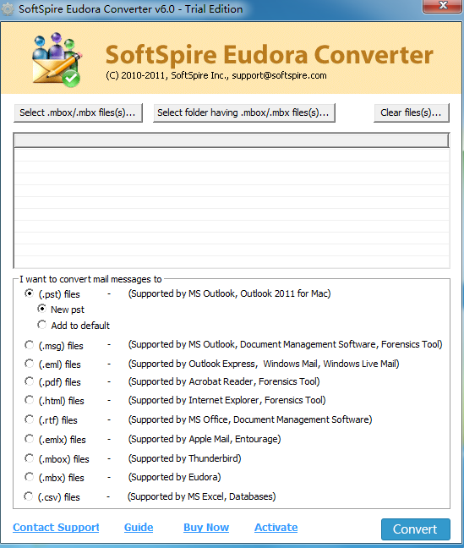Select the (.mbx) files radio button
The width and height of the screenshot is (464, 548).
[x=29, y=477]
